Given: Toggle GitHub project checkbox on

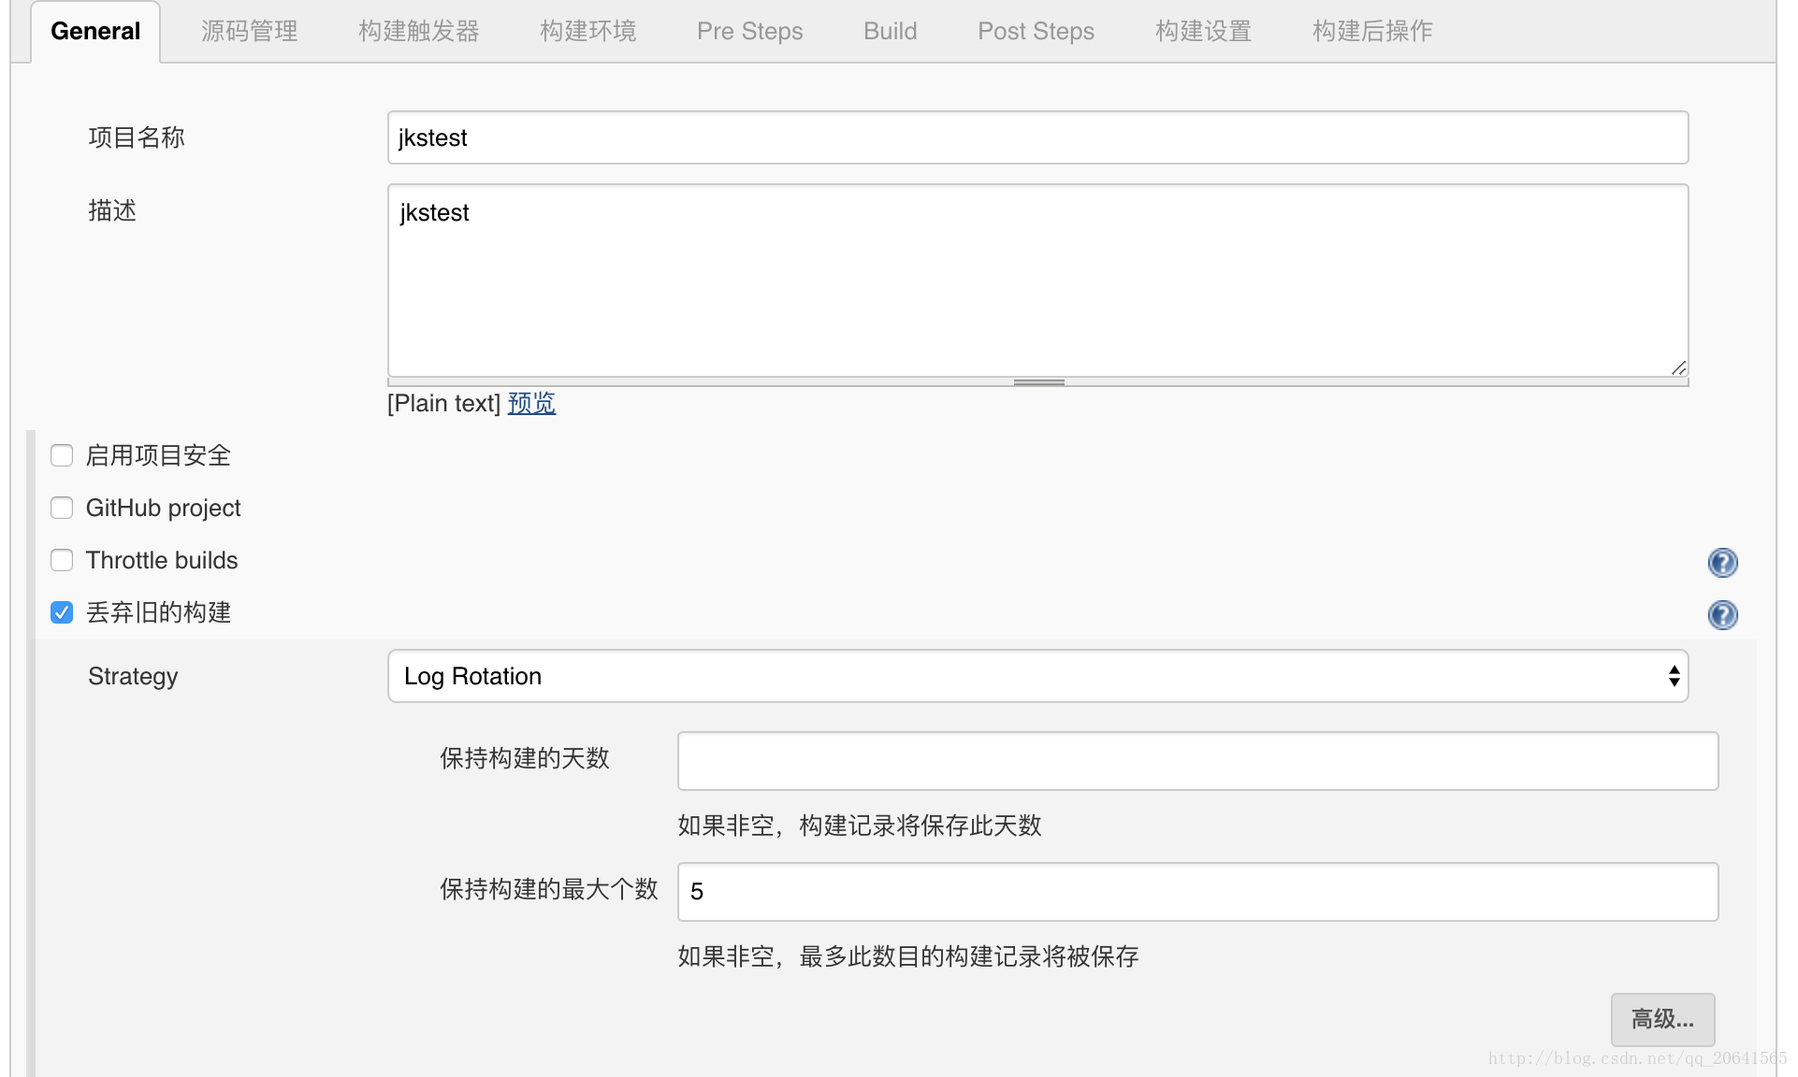Looking at the screenshot, I should 60,507.
